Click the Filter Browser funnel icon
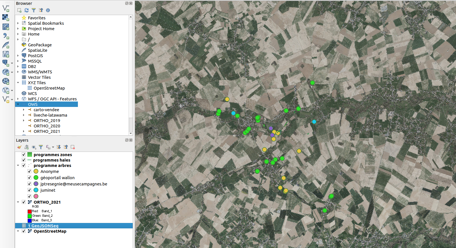Image resolution: width=456 pixels, height=248 pixels. coord(34,10)
